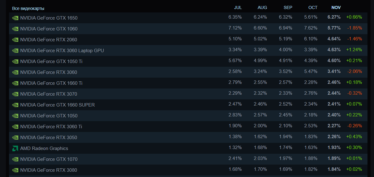Select the NOV column header
The image size is (374, 177).
336,8
